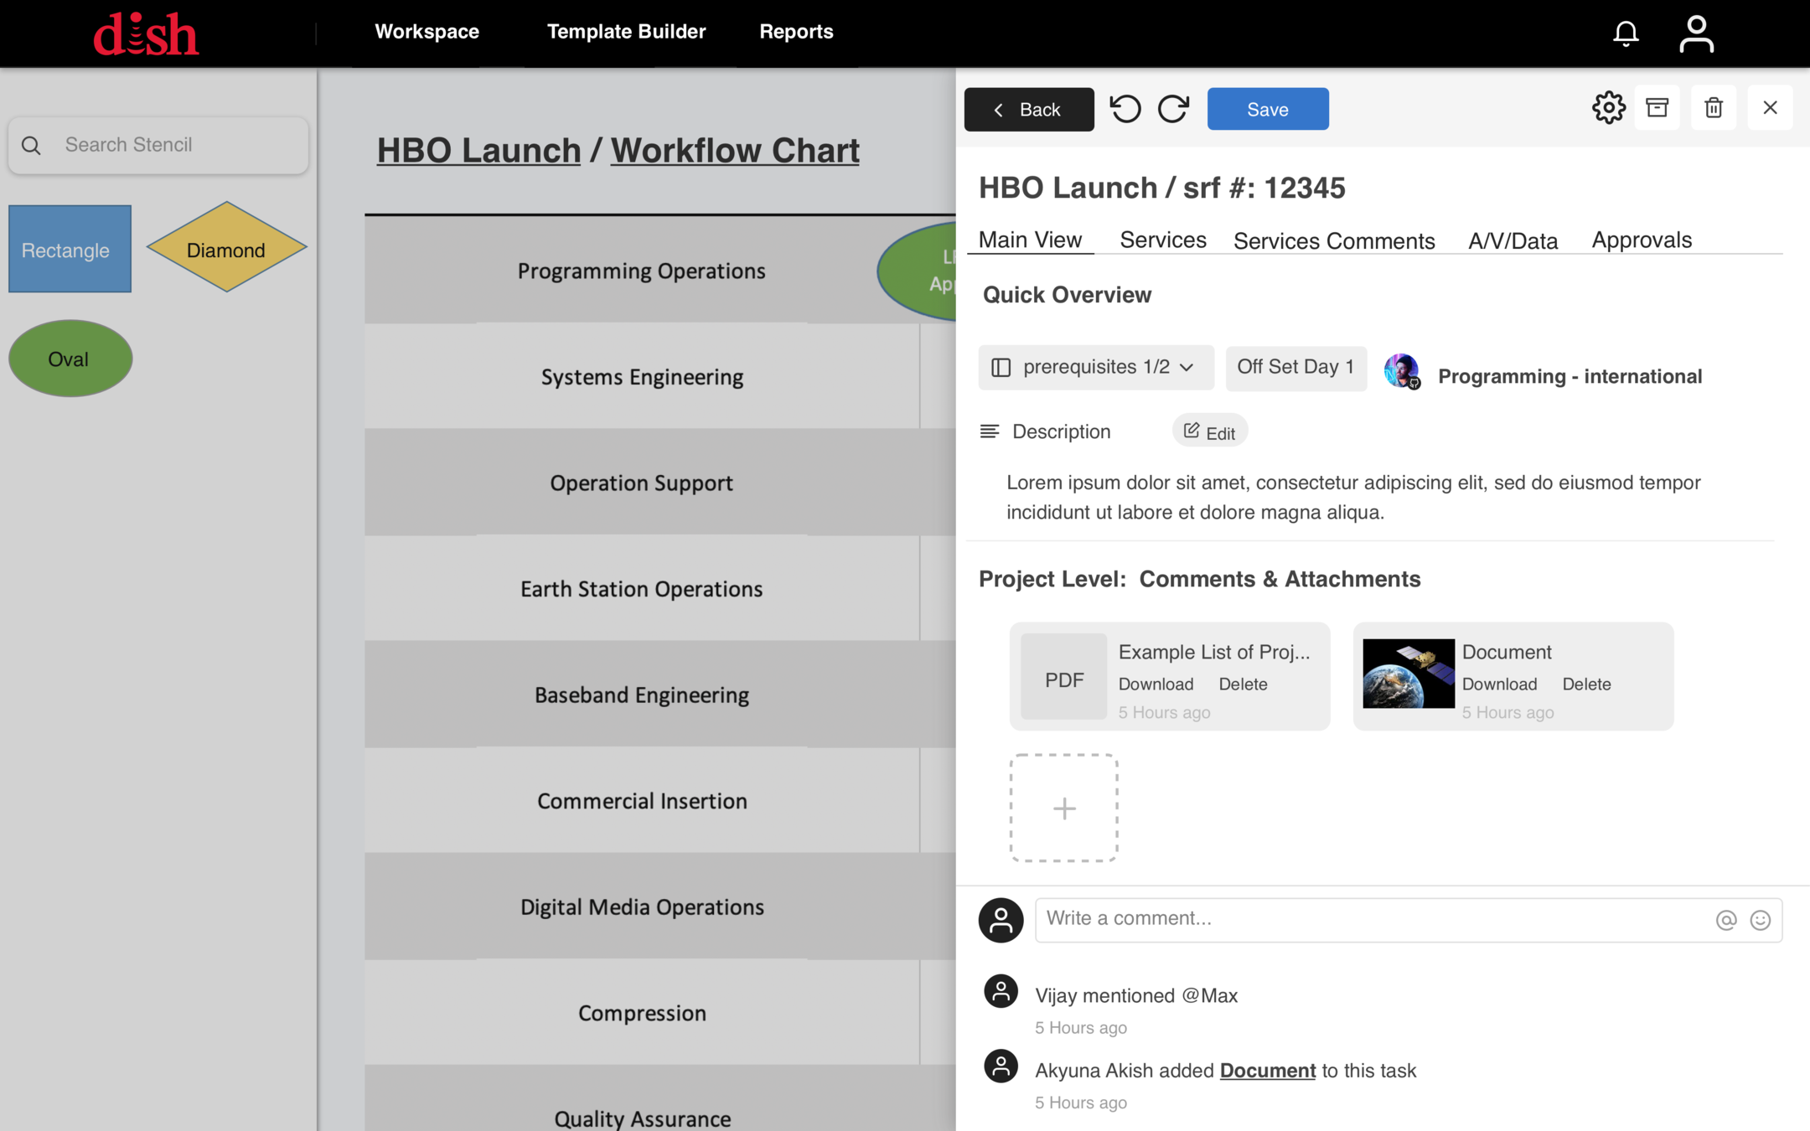Click the Edit description button
The height and width of the screenshot is (1131, 1810).
1209,431
